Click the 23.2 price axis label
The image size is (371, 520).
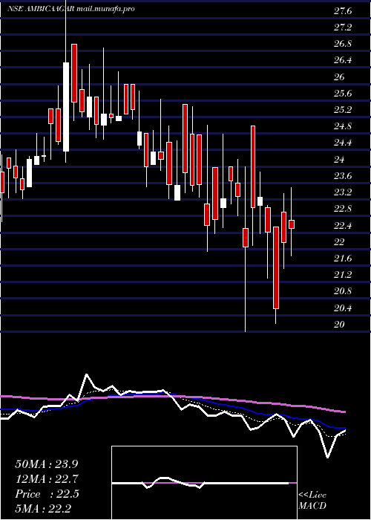(343, 192)
